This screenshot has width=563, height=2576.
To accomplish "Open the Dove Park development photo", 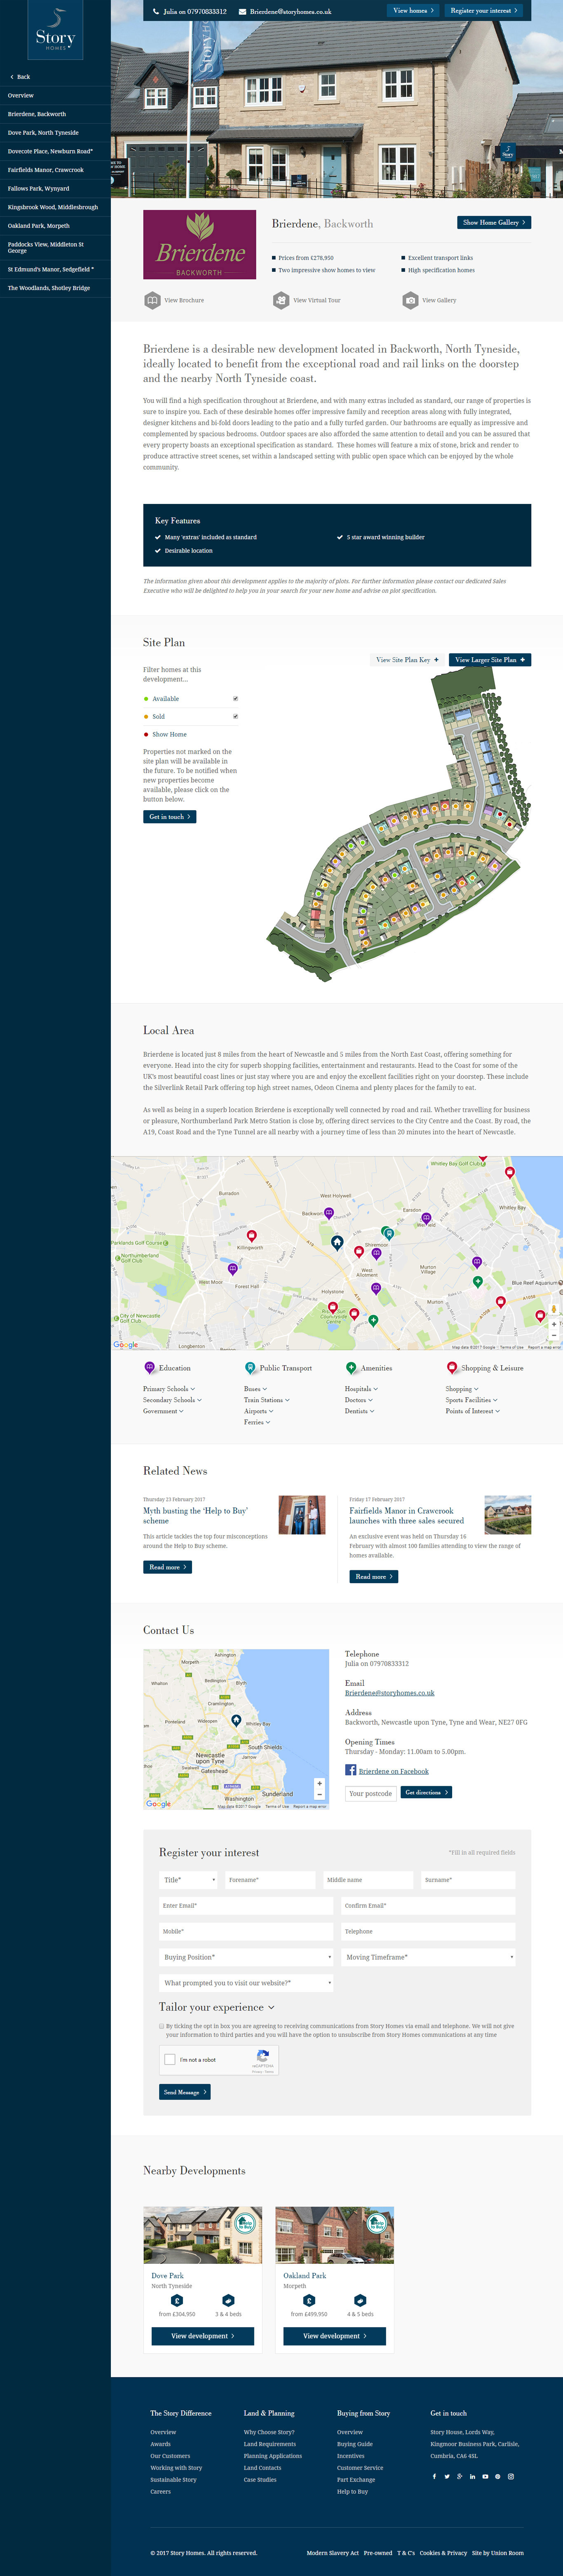I will point(203,2235).
